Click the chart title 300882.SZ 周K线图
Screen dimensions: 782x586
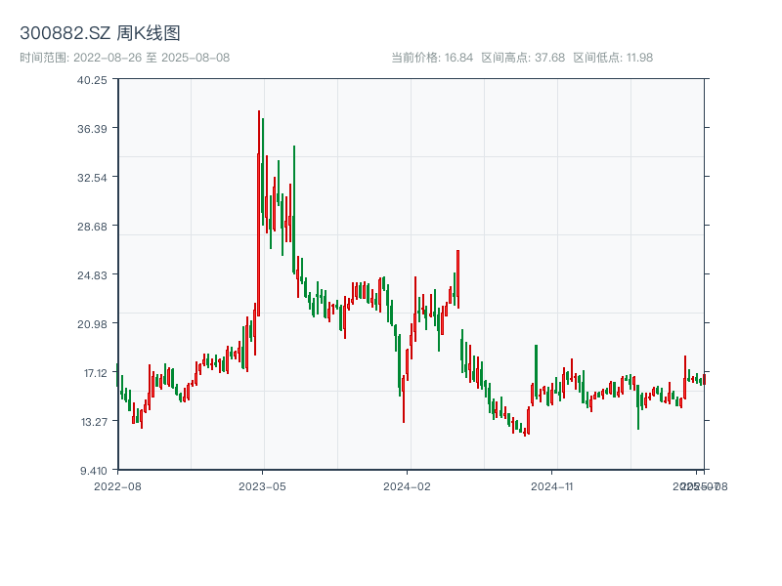pos(100,33)
